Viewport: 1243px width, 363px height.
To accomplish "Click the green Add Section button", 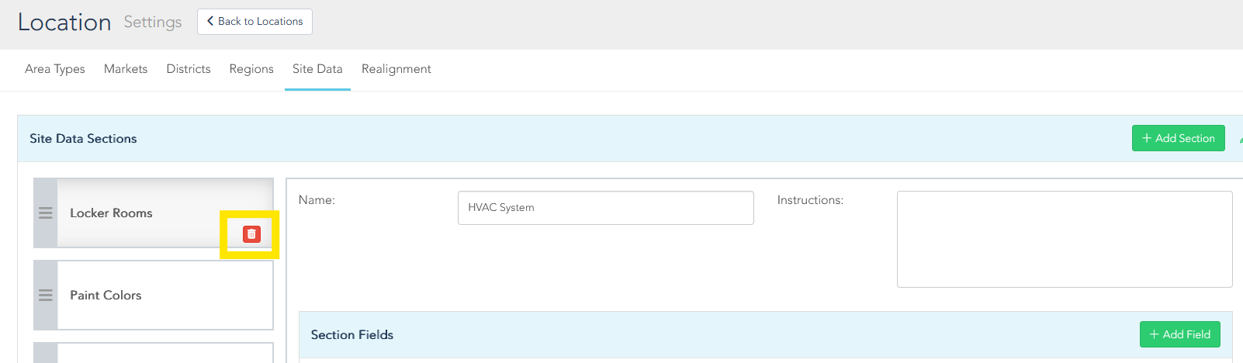I will coord(1178,138).
